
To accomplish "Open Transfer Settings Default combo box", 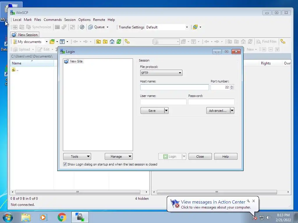I will pos(167,27).
